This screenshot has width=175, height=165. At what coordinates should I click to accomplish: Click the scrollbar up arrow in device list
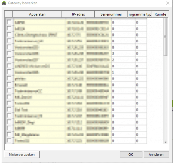(166, 20)
